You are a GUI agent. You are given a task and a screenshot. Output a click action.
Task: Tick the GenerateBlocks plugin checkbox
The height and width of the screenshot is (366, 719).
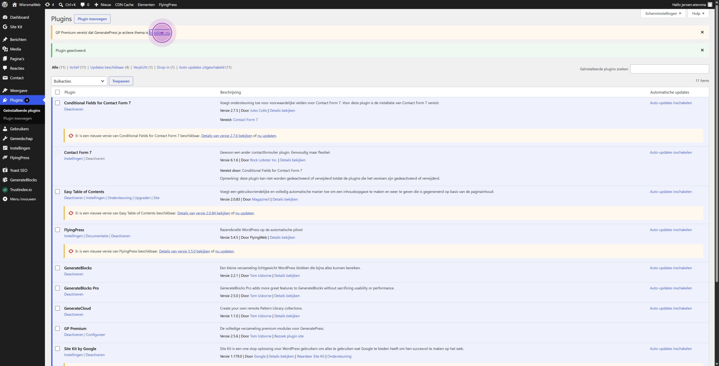(x=58, y=268)
